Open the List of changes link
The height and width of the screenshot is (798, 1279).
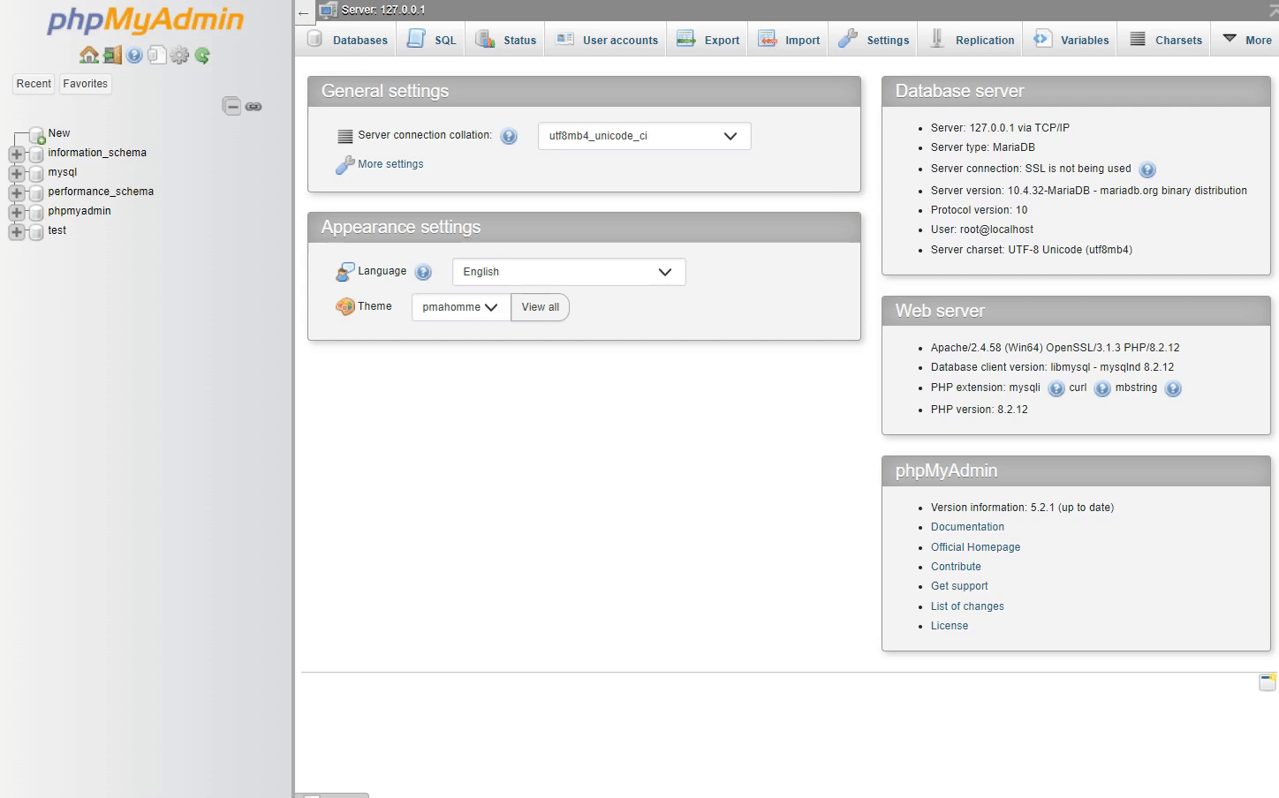point(967,606)
